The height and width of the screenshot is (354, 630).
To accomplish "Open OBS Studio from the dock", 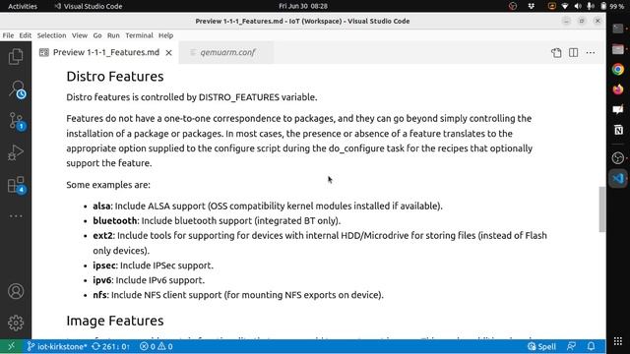I will tap(618, 157).
